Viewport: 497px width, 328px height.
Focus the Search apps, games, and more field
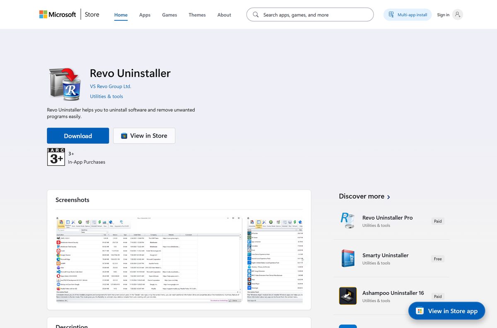tap(310, 14)
